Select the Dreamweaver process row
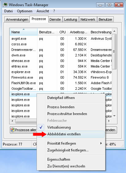Screen dimensions: 126x173 click(x=61, y=50)
